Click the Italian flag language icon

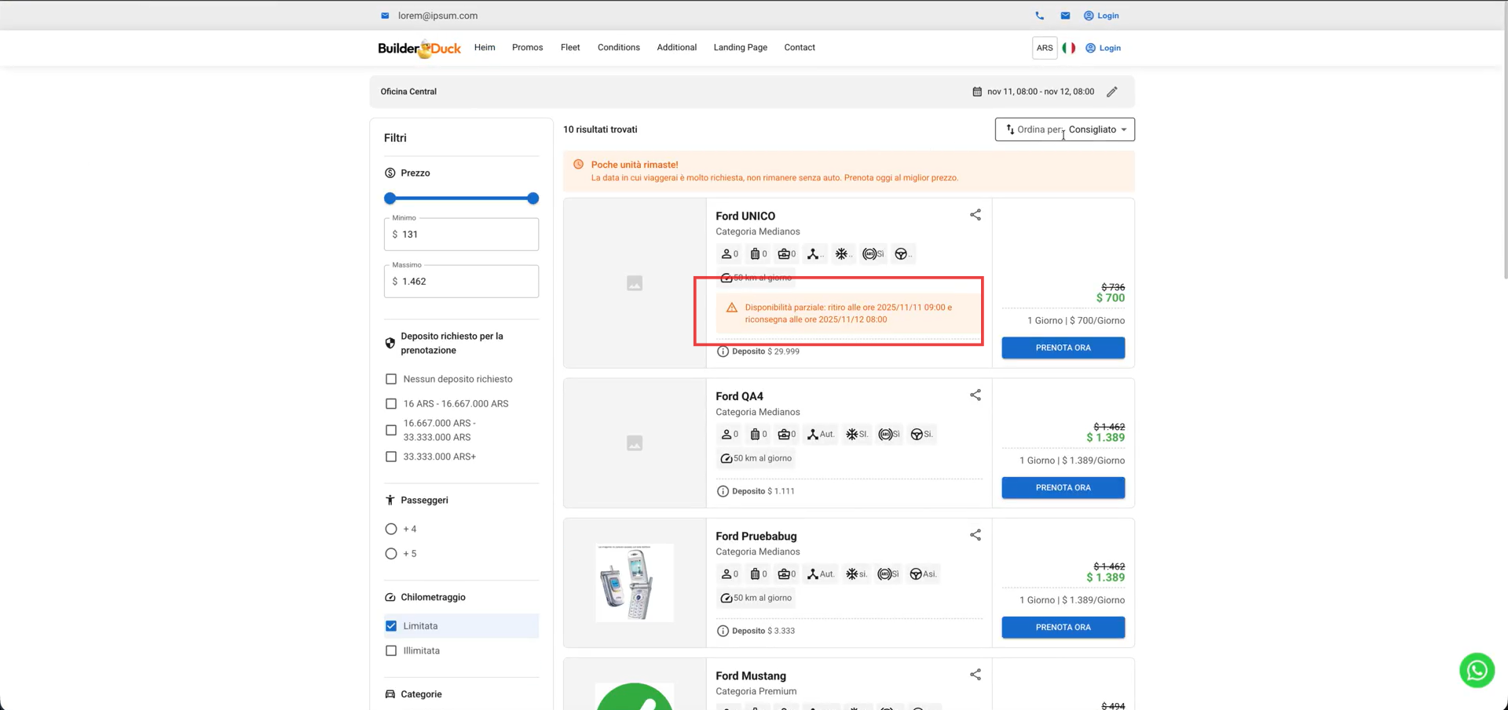tap(1068, 48)
